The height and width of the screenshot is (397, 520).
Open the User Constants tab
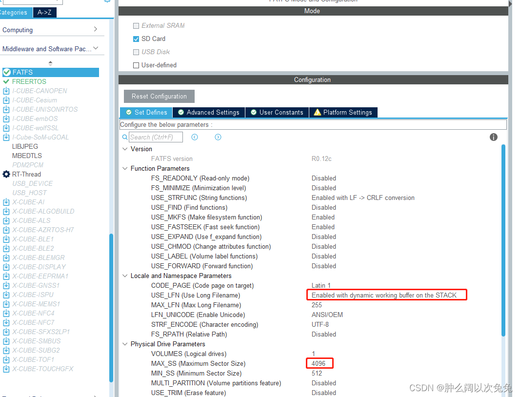(277, 113)
